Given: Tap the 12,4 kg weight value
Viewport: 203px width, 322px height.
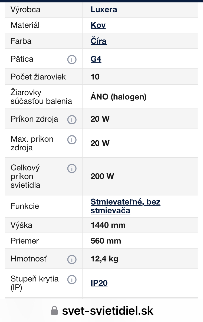Looking at the screenshot, I should tap(104, 259).
